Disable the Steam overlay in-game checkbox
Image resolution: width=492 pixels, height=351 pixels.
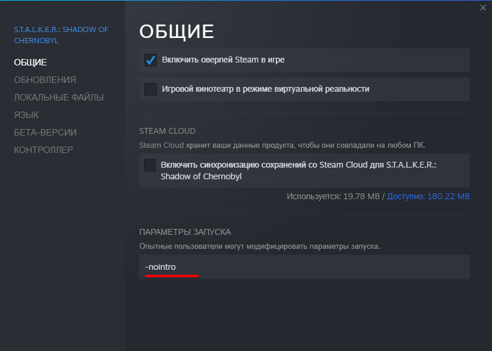(x=151, y=60)
